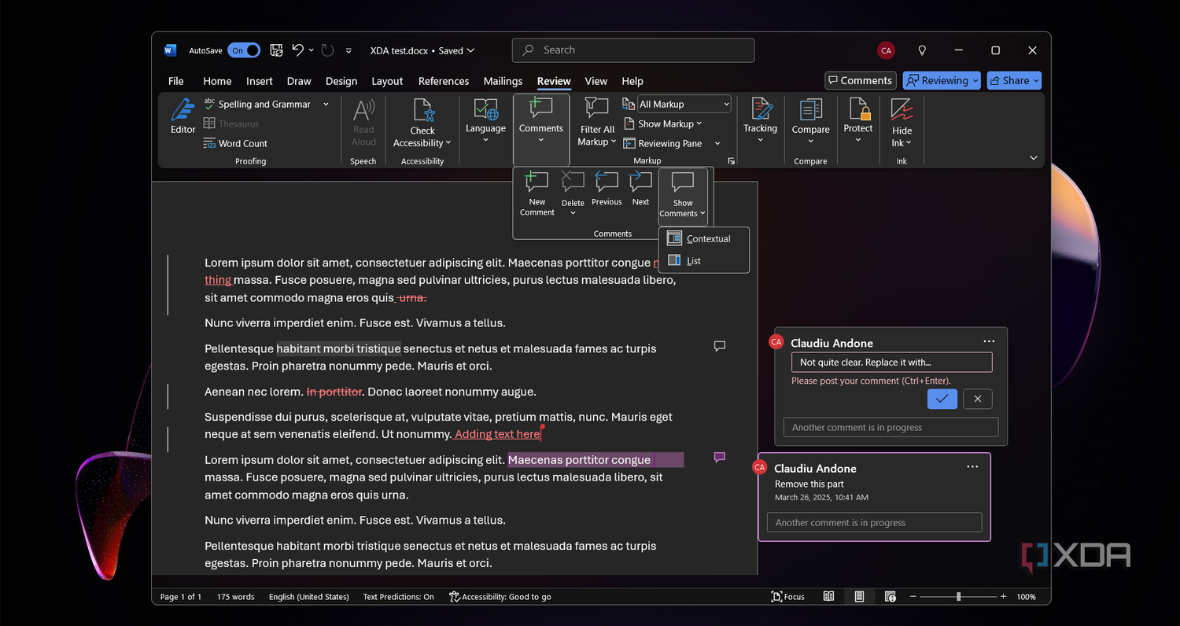Click Check Accessibility icon
The image size is (1180, 626).
coord(423,110)
